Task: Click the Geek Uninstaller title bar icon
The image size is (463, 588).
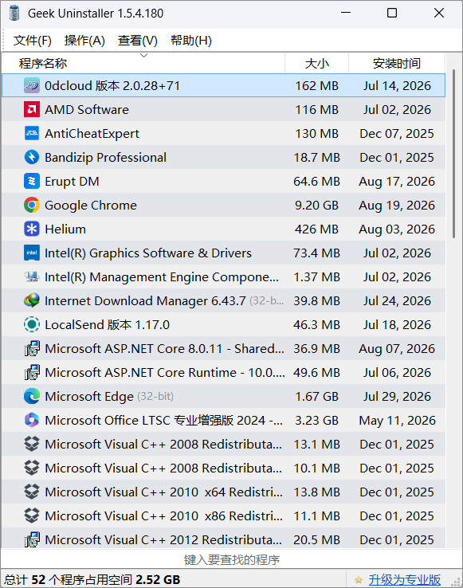Action: pyautogui.click(x=14, y=13)
